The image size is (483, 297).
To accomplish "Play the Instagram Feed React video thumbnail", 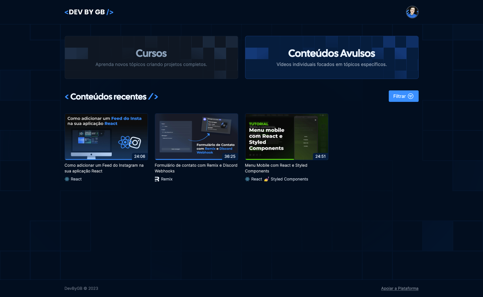I will click(x=106, y=136).
